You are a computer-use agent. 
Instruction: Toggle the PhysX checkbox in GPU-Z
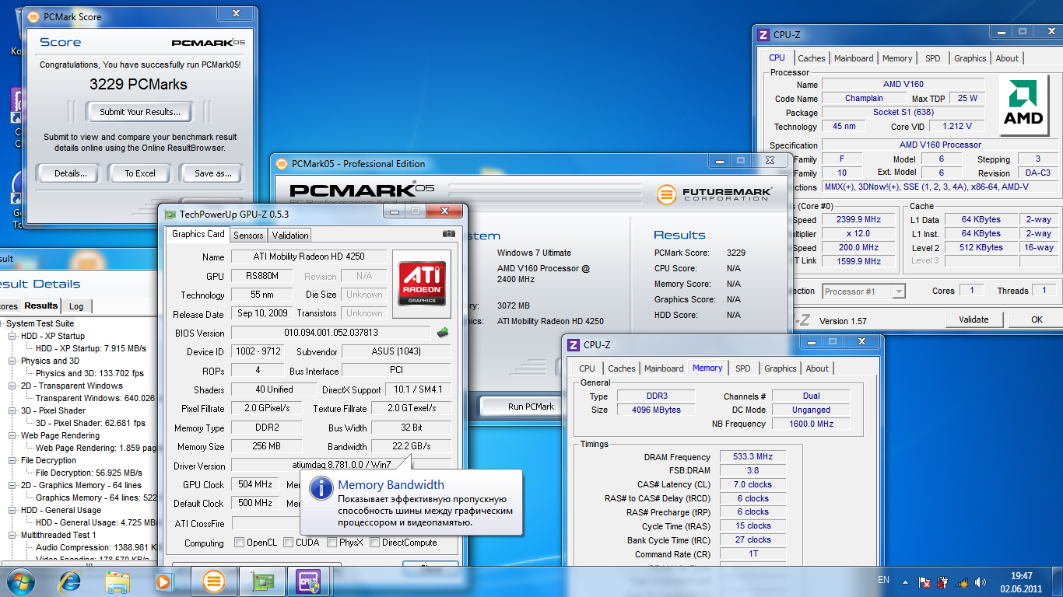pyautogui.click(x=332, y=543)
